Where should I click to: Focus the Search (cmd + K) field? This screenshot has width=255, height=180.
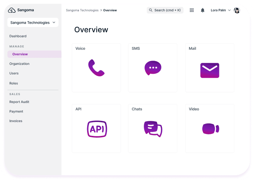165,10
